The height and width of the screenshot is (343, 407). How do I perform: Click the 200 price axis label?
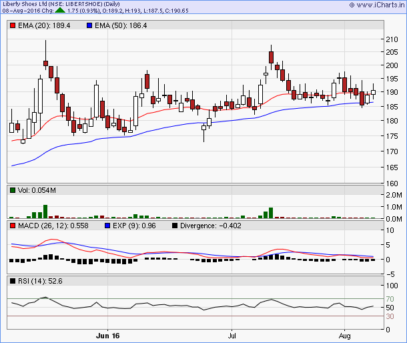coord(392,65)
